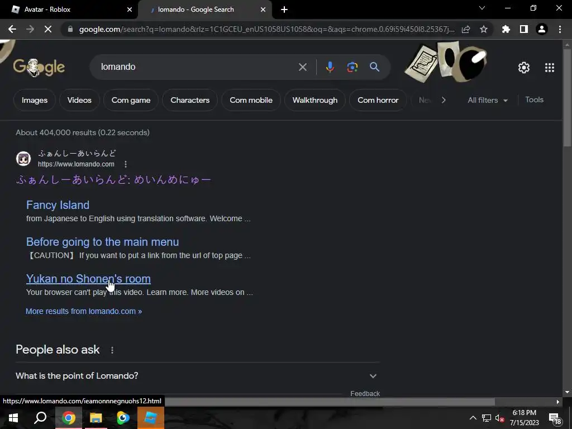Screen dimensions: 572x429
Task: Open the Chrome profile avatar
Action: tap(542, 29)
